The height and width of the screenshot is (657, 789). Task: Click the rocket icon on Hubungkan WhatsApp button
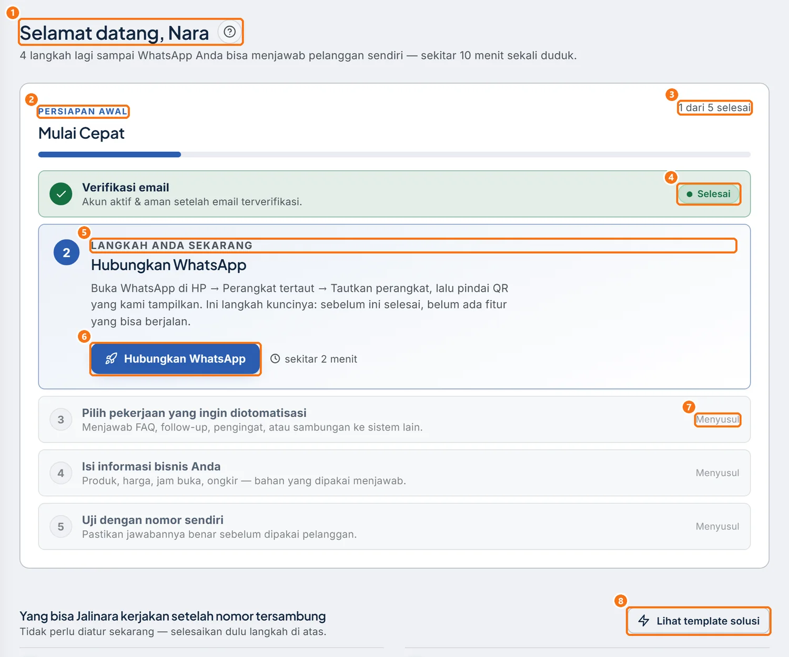click(111, 359)
